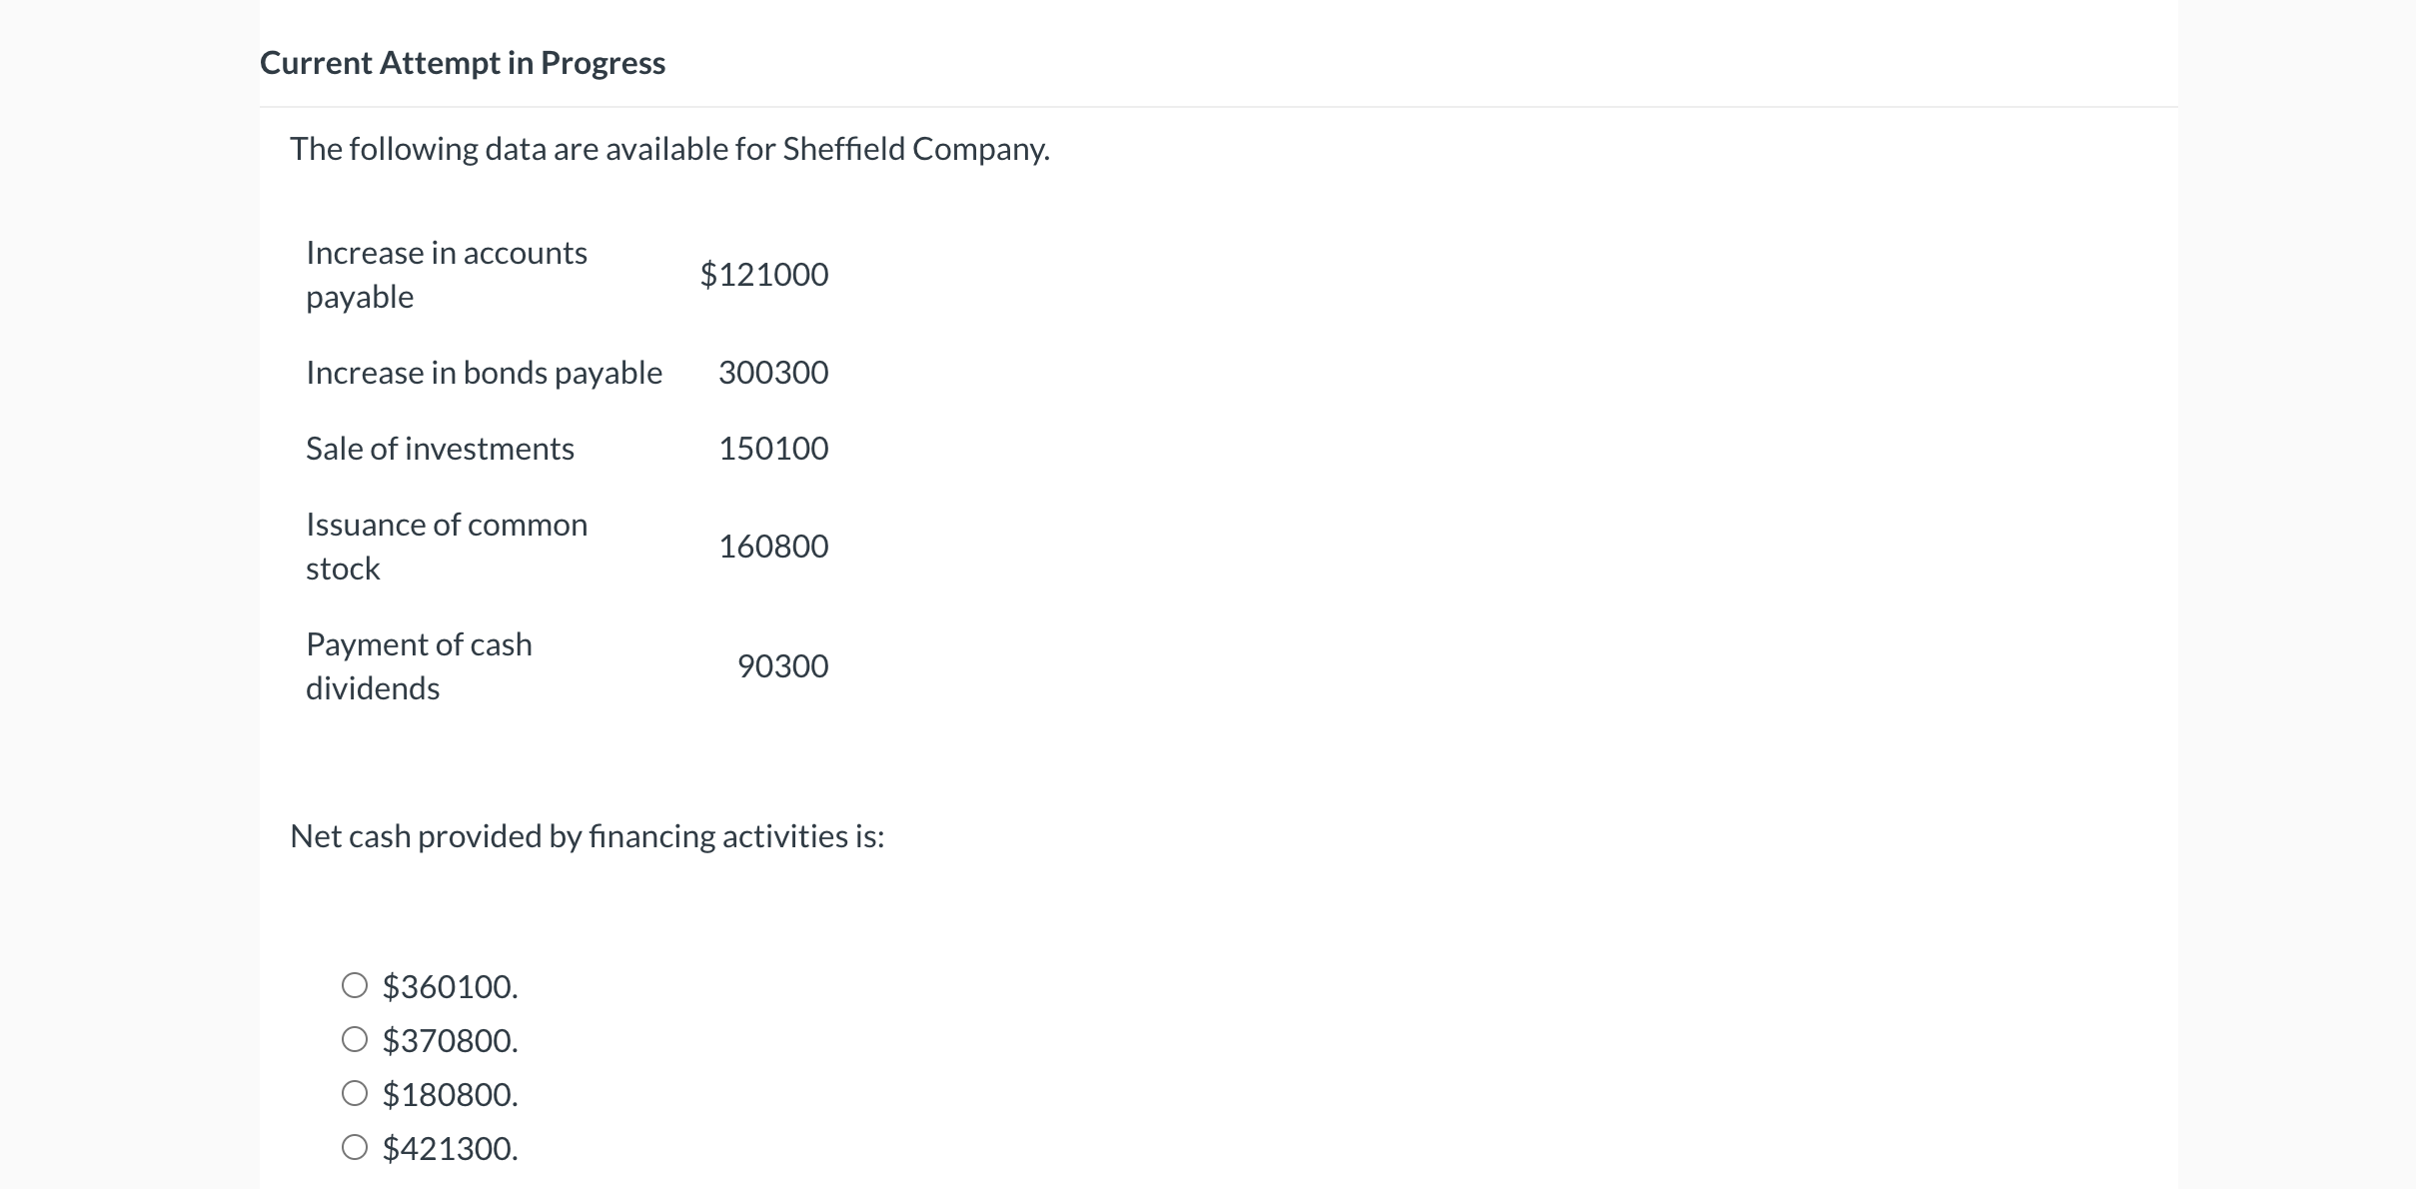This screenshot has height=1189, width=2416.
Task: Click the 150100 investments value
Action: [772, 449]
